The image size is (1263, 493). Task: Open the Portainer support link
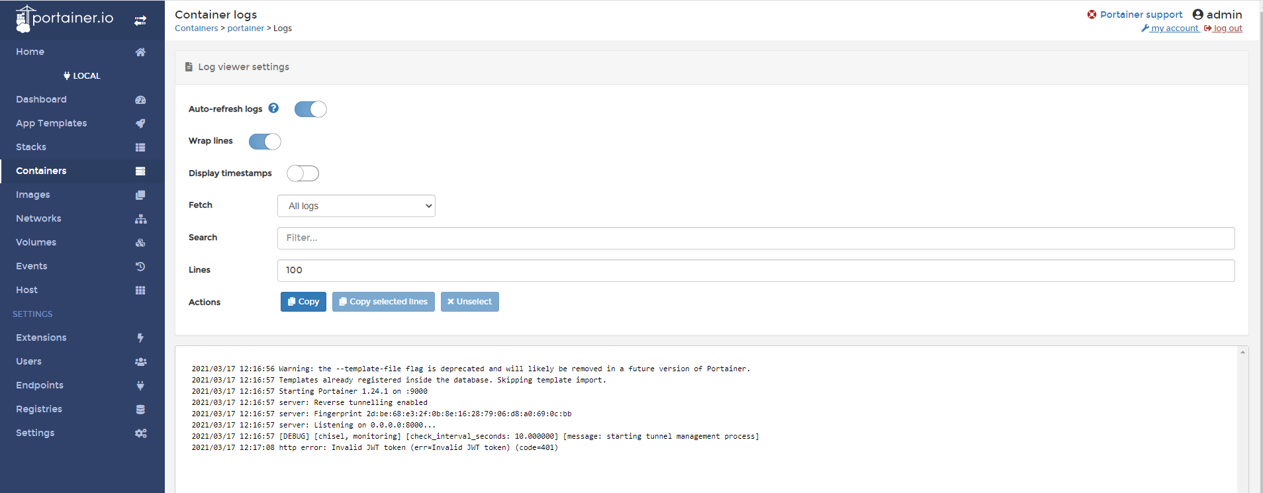click(1141, 15)
